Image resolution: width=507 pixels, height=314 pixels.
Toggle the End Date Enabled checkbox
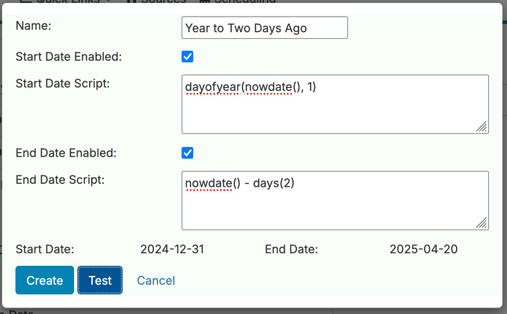point(187,153)
